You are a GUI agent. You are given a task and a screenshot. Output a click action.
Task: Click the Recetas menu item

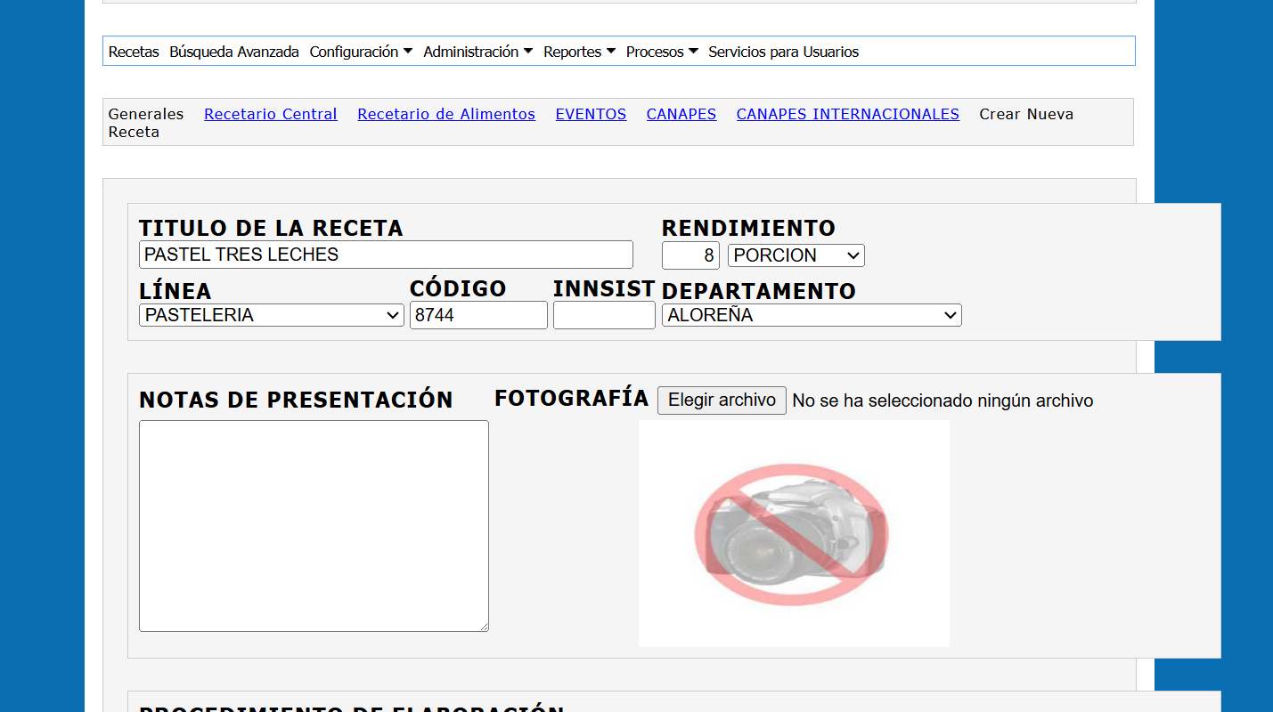[x=134, y=52]
